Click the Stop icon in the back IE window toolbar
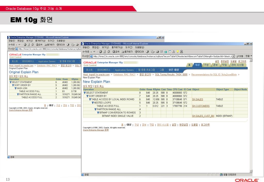Viewport: 264px width, 182px height. coord(25,45)
